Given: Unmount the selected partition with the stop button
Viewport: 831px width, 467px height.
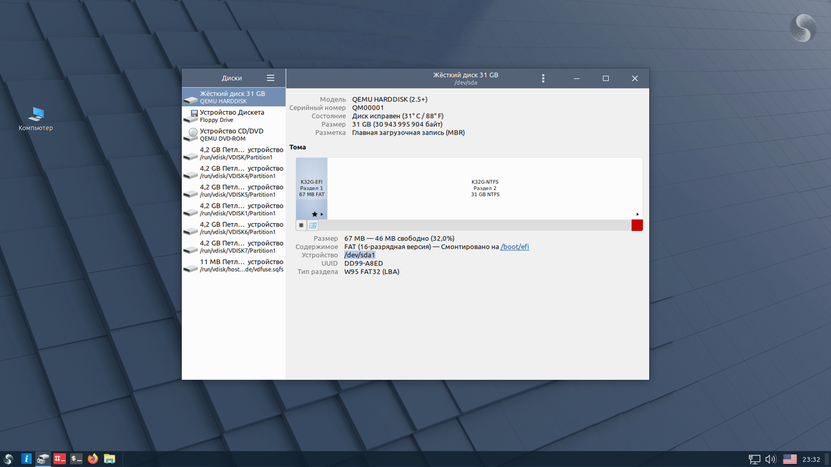Looking at the screenshot, I should coord(301,225).
